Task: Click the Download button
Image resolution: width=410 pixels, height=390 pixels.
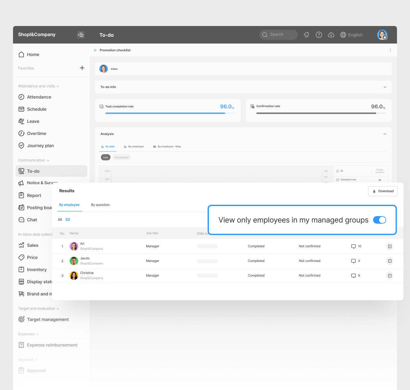Action: 383,191
